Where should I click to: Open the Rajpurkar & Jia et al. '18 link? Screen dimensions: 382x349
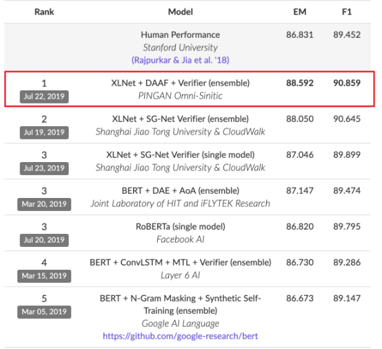coord(180,60)
